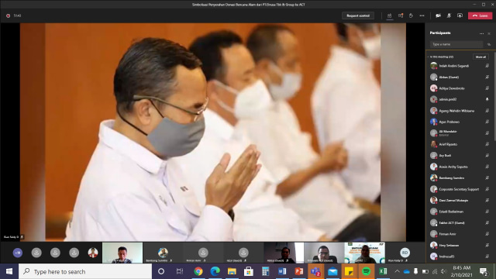Launch Google Chrome from taskbar
Image resolution: width=496 pixels, height=279 pixels.
[x=198, y=271]
